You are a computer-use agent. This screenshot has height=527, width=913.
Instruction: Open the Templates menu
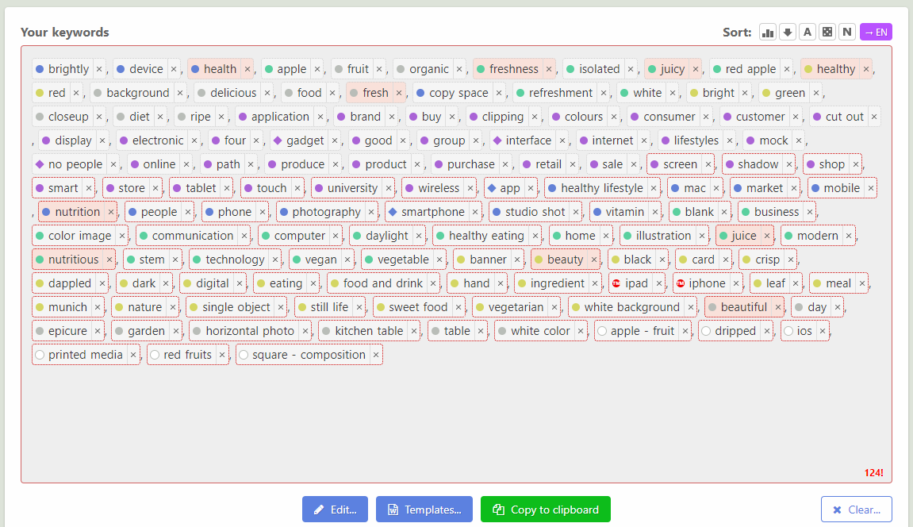coord(424,510)
